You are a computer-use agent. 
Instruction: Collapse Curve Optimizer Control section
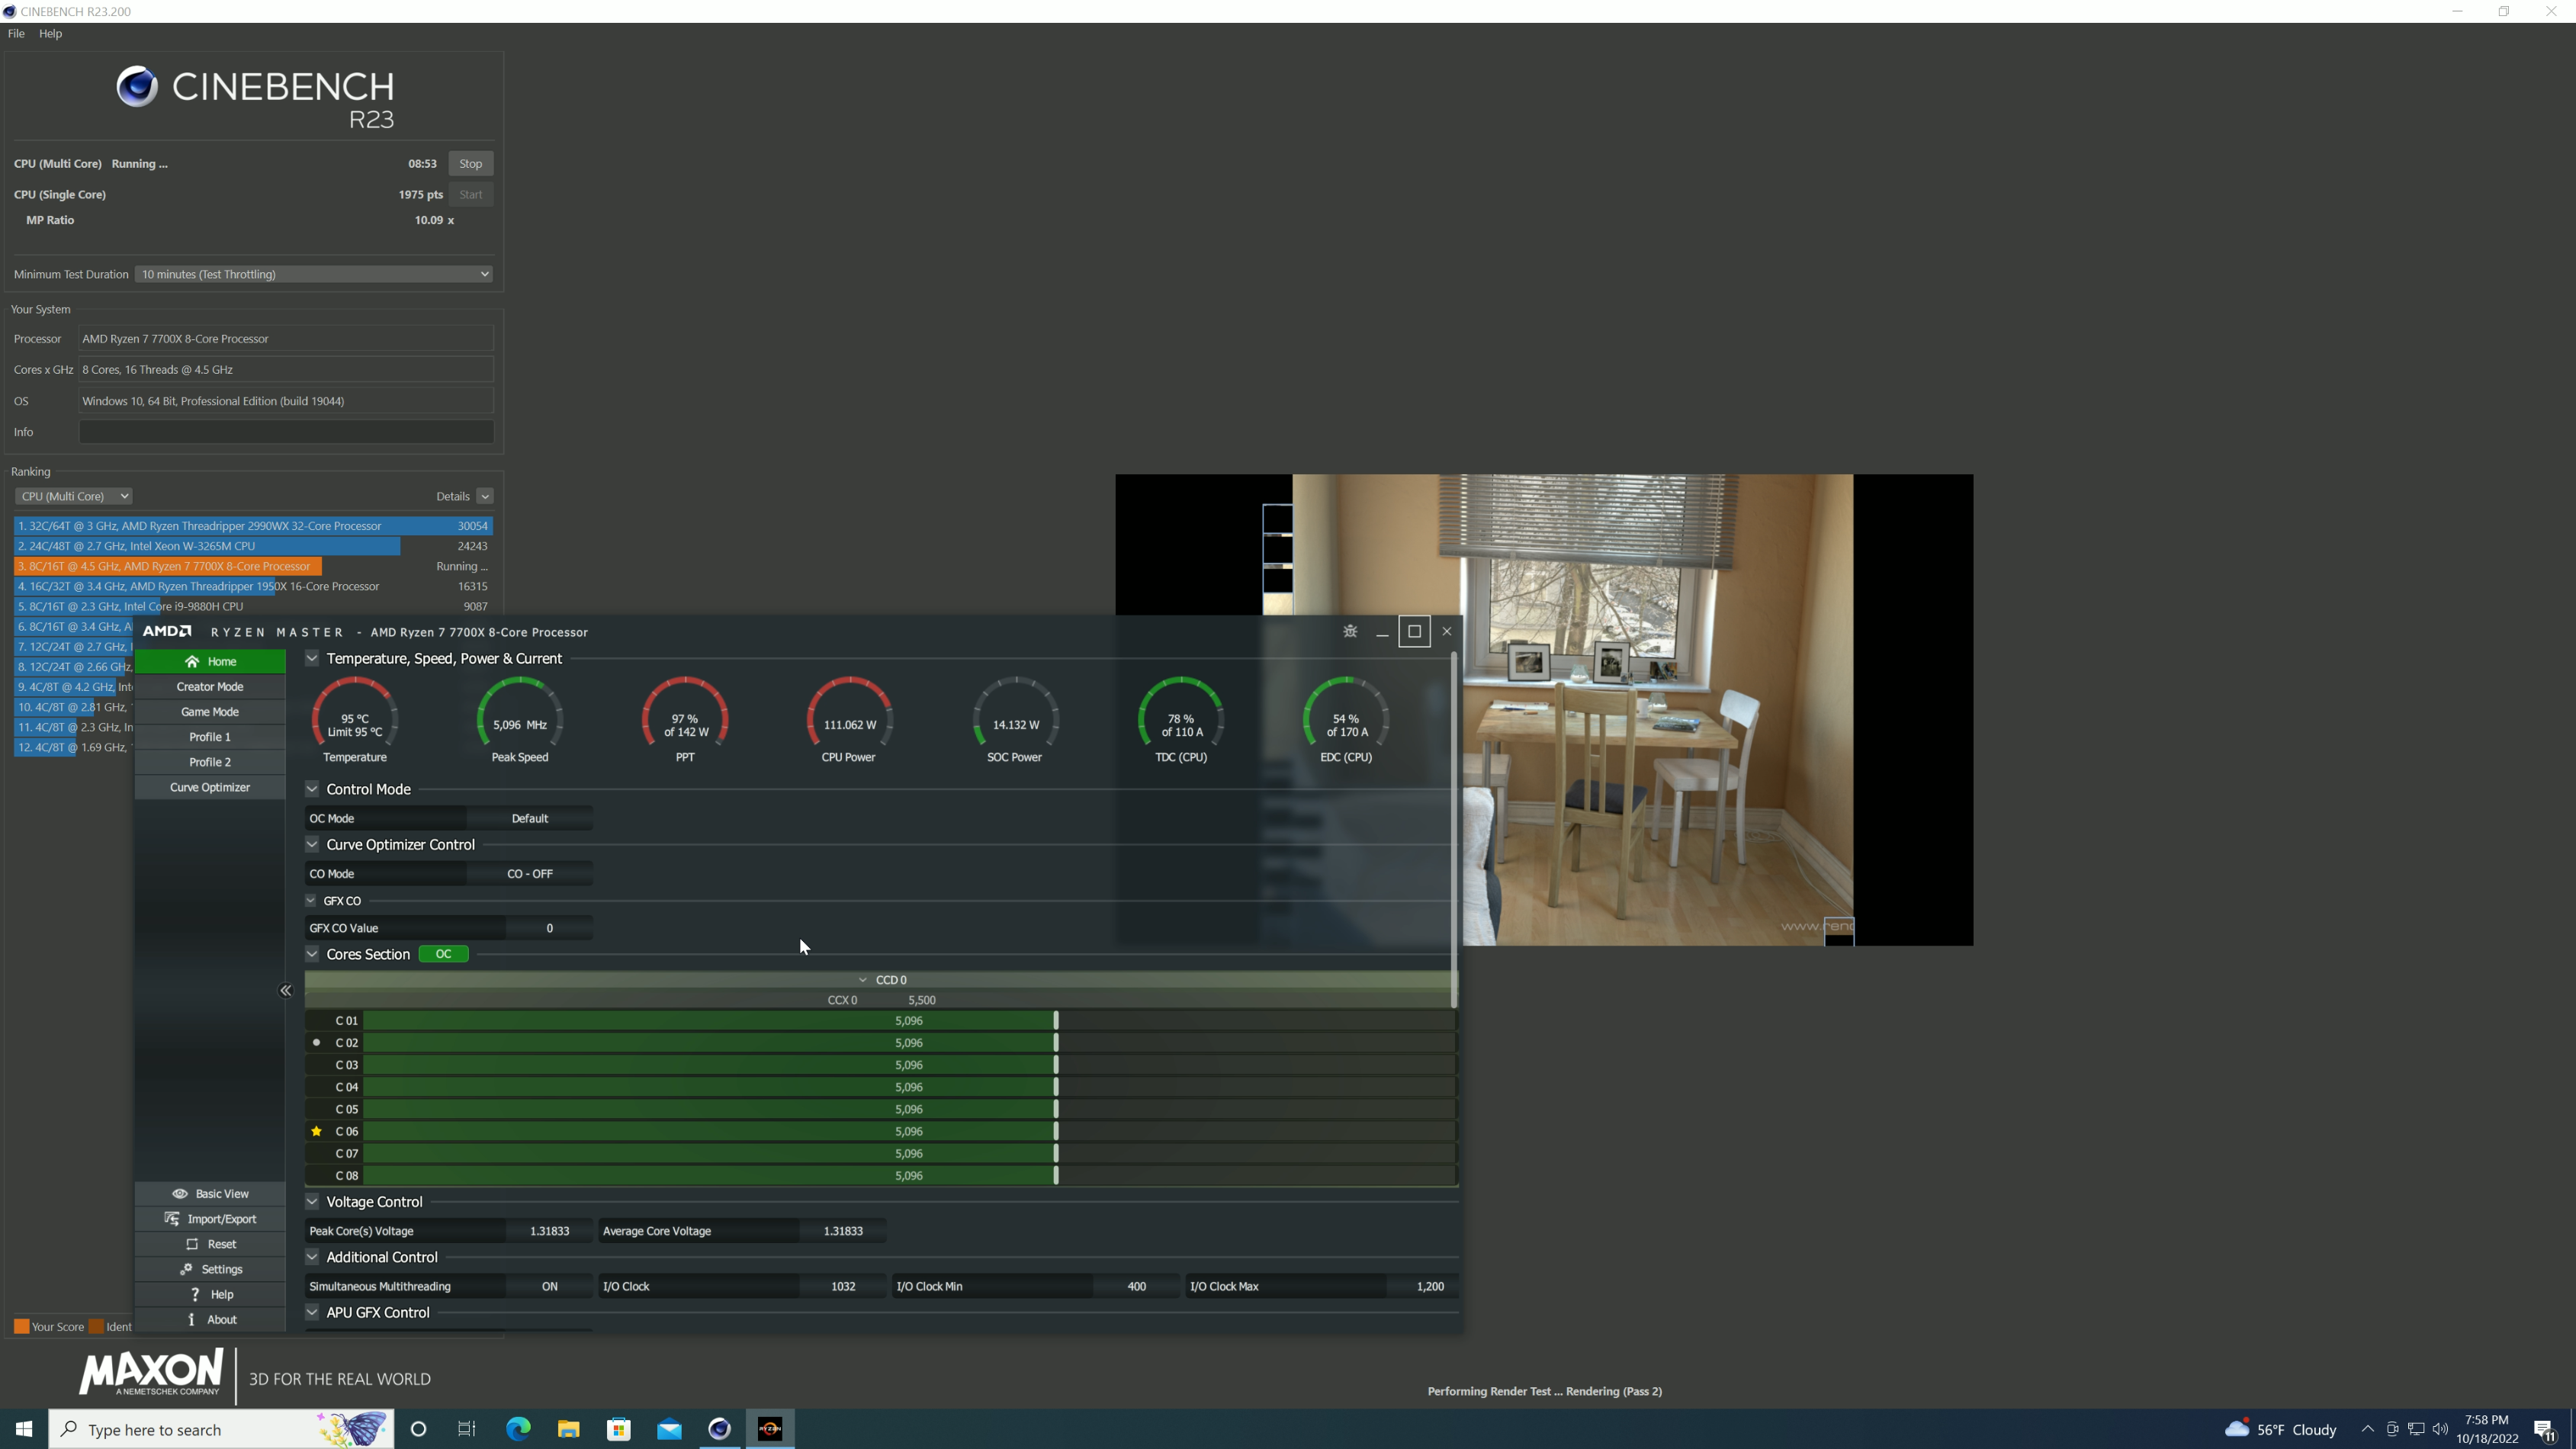[312, 845]
